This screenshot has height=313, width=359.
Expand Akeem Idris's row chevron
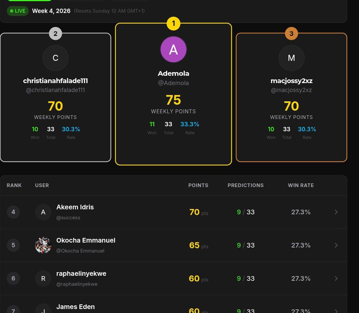[336, 212]
